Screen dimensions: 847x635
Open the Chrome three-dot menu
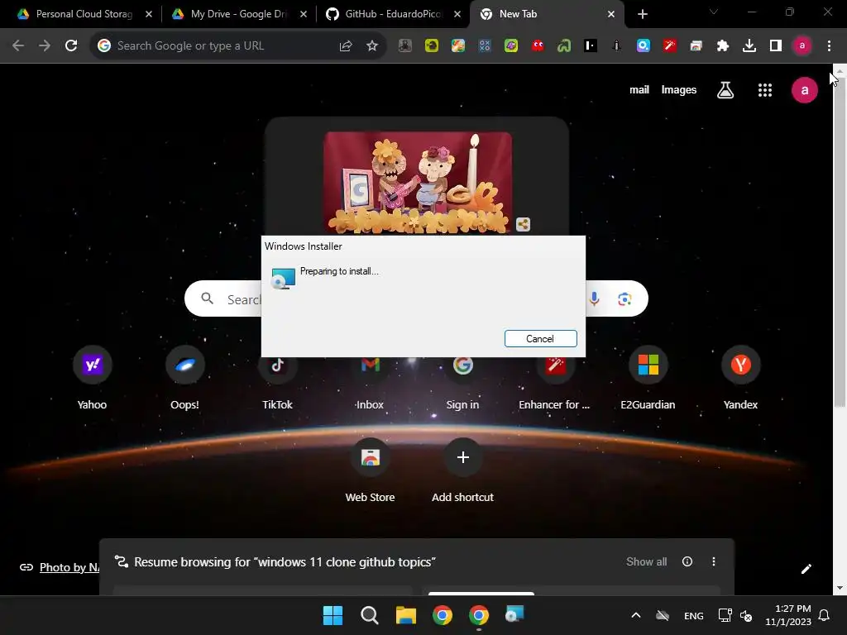coord(829,46)
